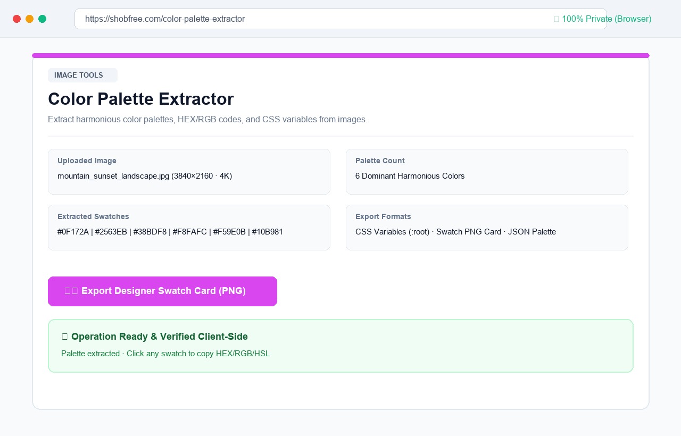Screen dimensions: 681x436
Task: Click the Color Palette Extractor heading
Action: pos(141,99)
